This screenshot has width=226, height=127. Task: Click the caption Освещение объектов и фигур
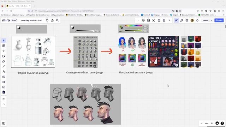tap(84, 73)
